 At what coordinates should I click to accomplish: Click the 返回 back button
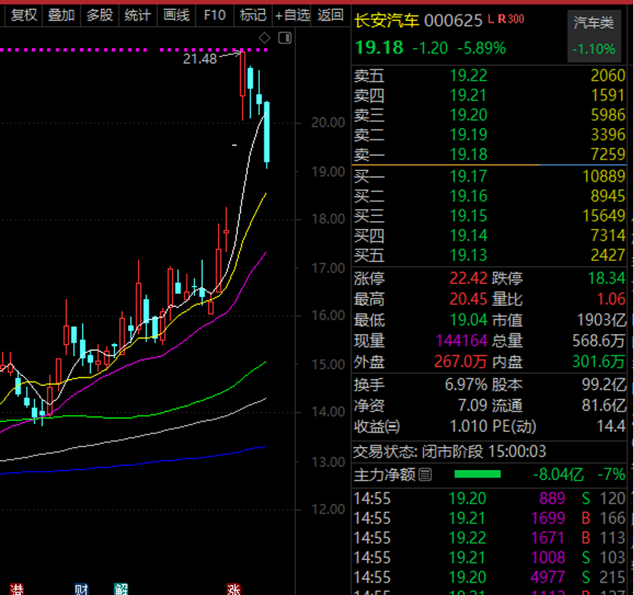pyautogui.click(x=331, y=15)
